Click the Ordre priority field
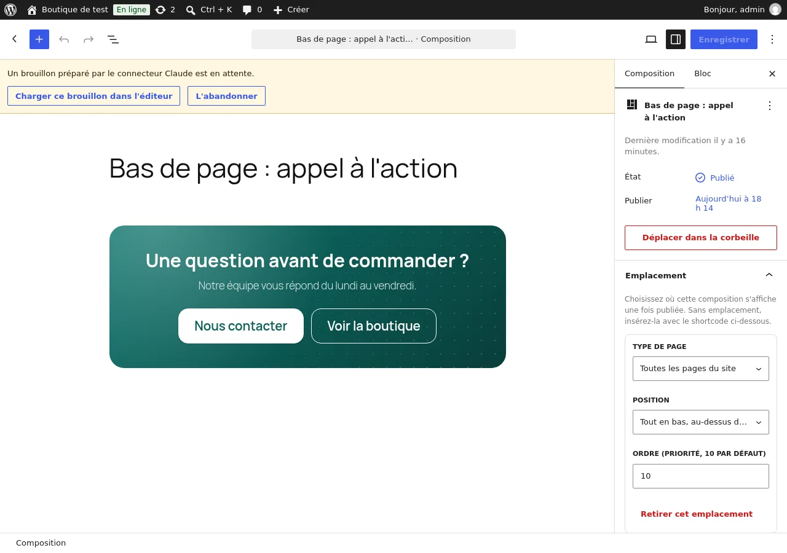 click(x=701, y=476)
